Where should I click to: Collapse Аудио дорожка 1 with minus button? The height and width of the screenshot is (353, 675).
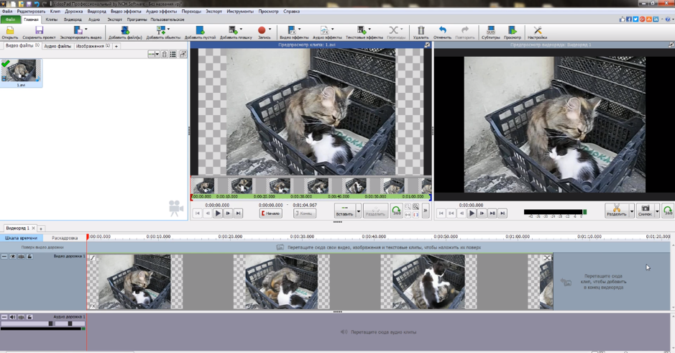(4, 317)
